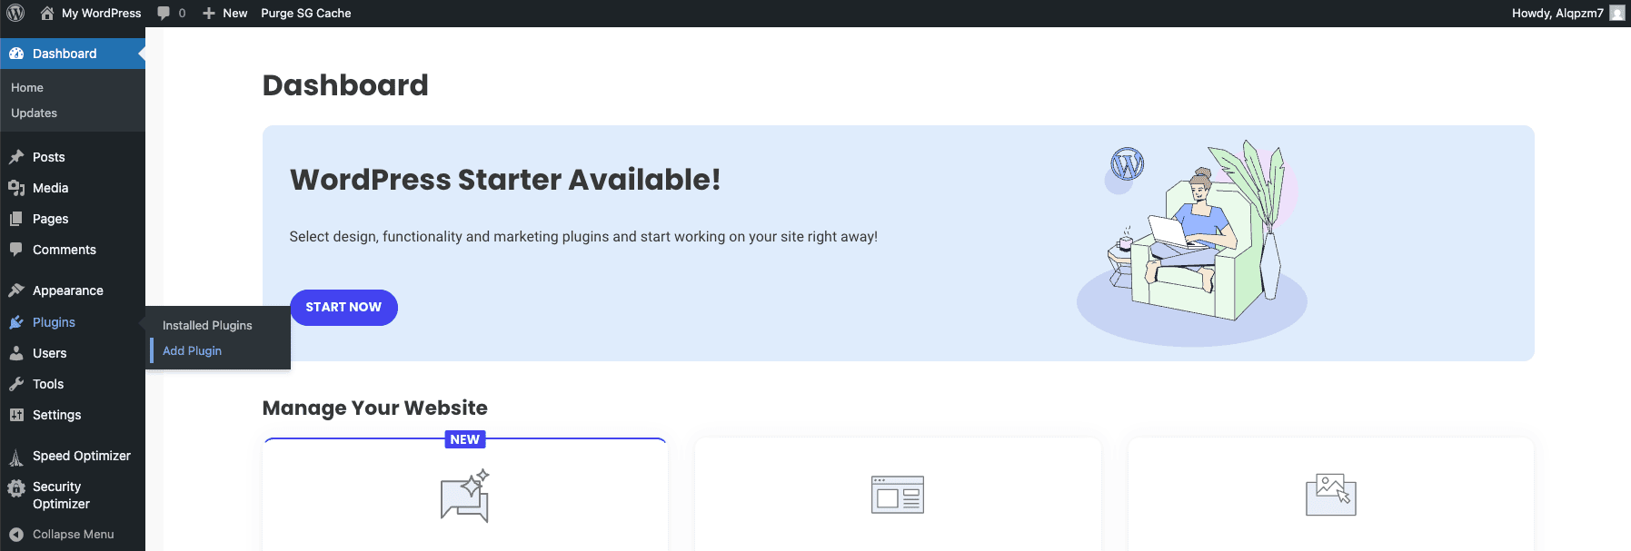Click the Appearance paintbrush icon
This screenshot has height=551, width=1631.
16,290
